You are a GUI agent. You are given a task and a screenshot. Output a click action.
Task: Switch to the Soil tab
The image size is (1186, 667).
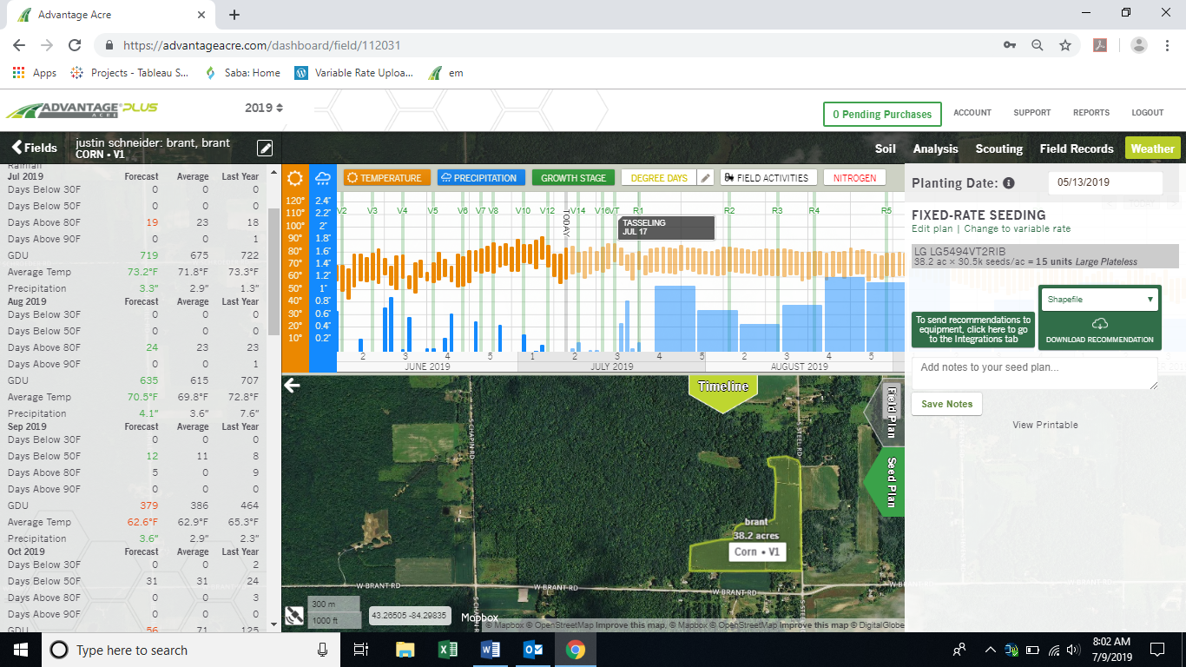[x=885, y=149]
